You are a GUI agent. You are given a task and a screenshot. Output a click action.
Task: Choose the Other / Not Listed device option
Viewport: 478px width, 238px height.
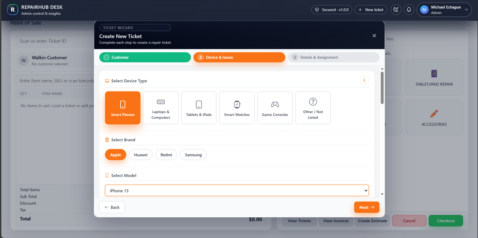[313, 108]
